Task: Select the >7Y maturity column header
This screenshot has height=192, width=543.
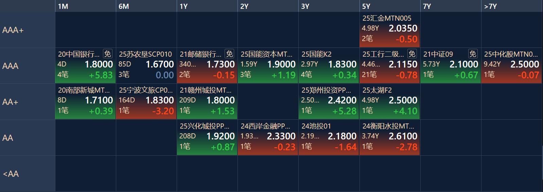Action: pyautogui.click(x=512, y=6)
